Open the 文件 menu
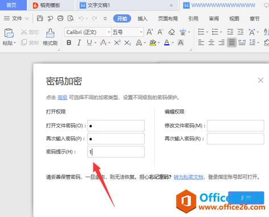This screenshot has width=269, height=217. click(x=16, y=19)
